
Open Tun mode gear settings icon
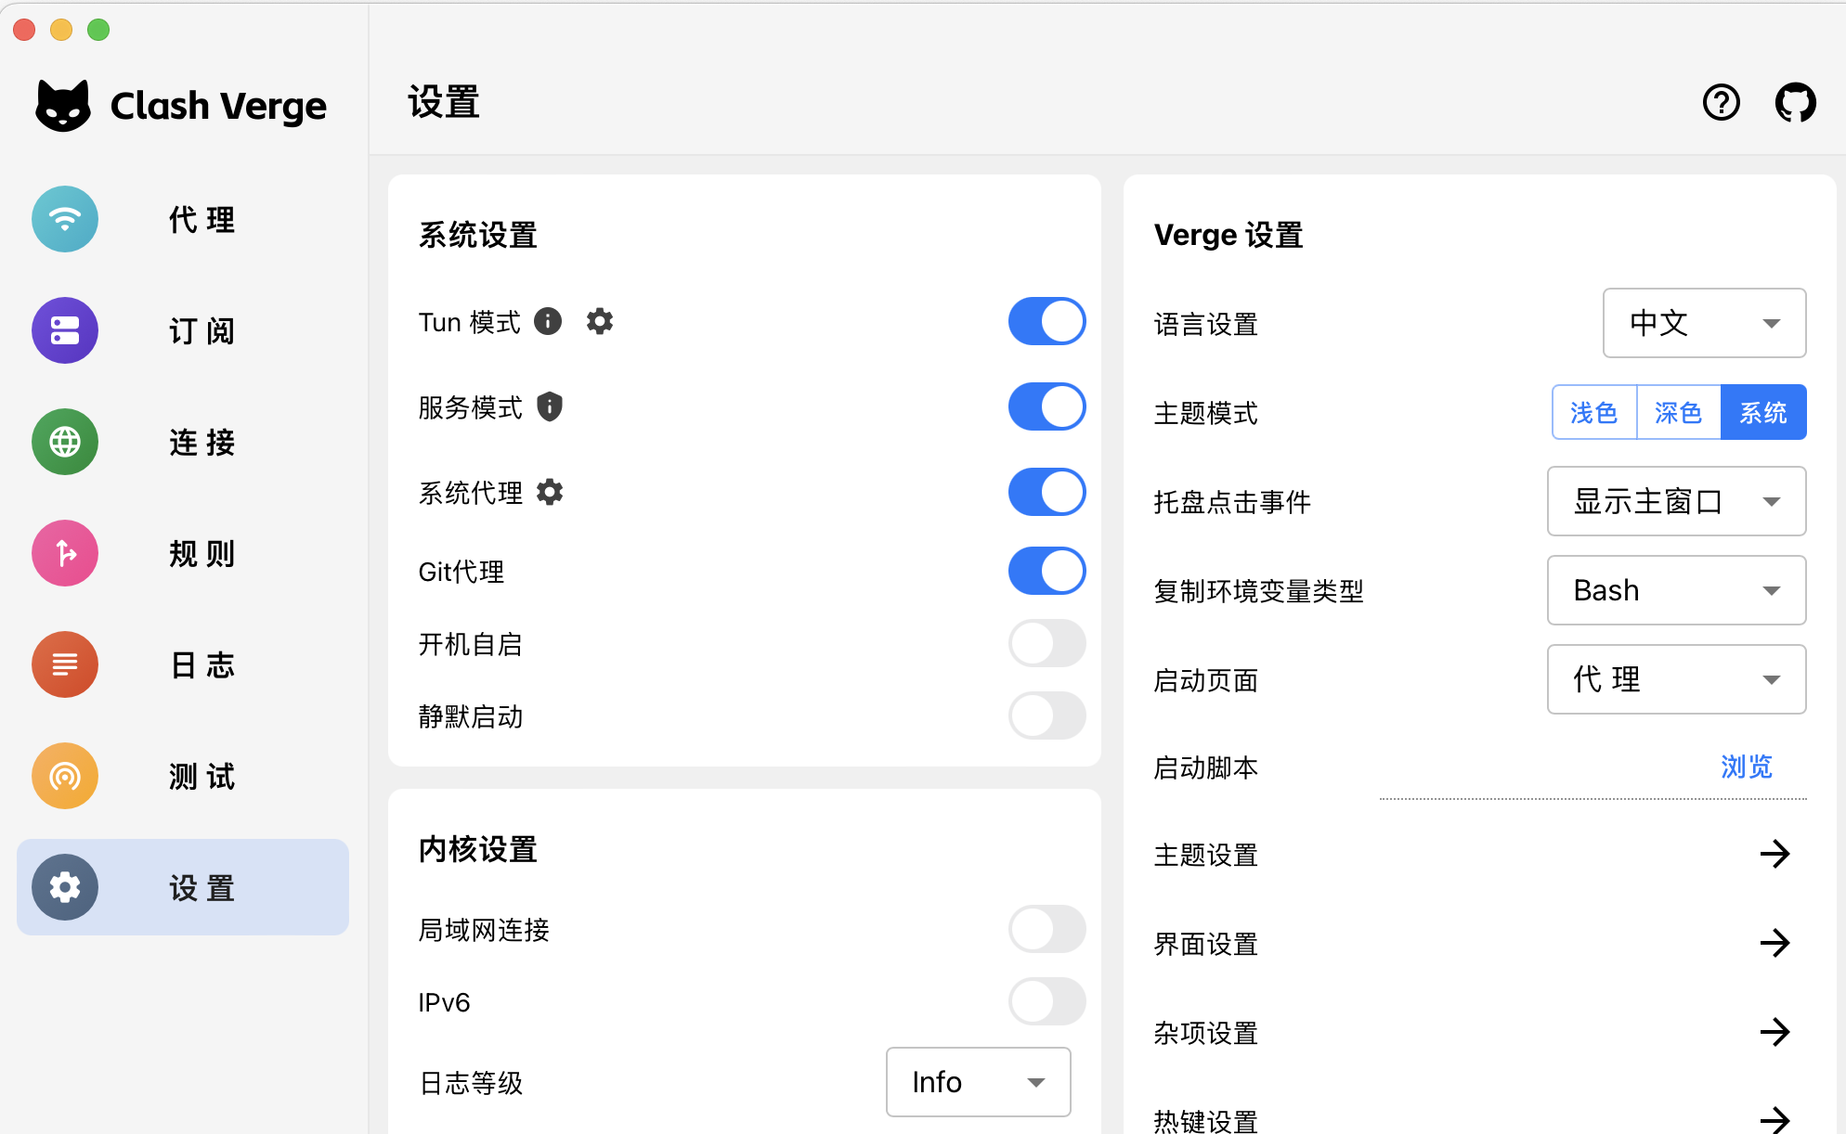click(x=600, y=322)
